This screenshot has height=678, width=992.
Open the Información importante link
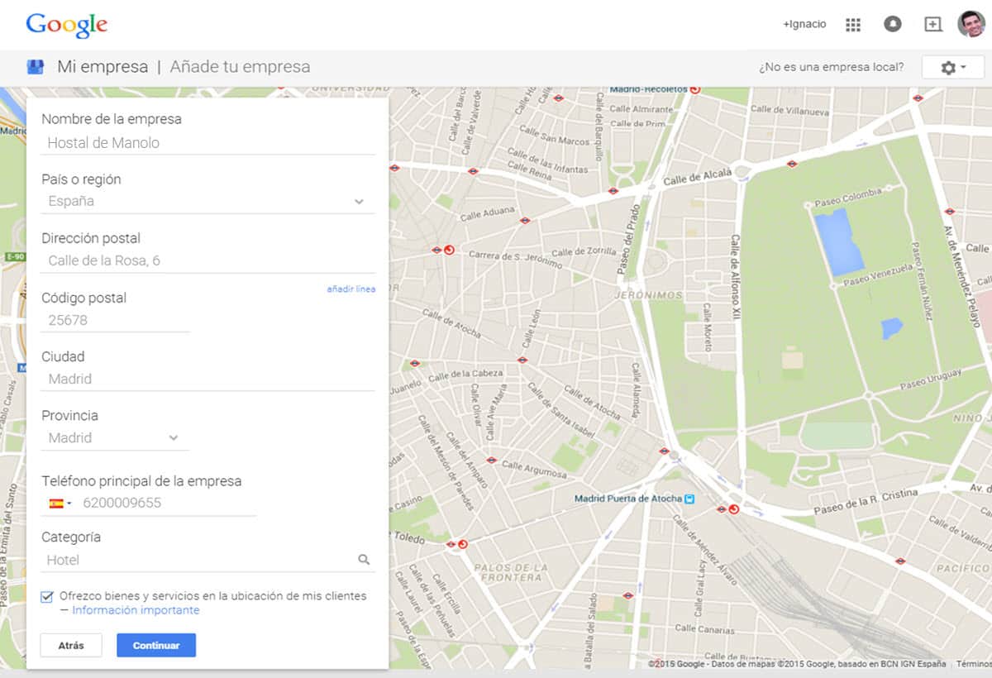point(136,610)
